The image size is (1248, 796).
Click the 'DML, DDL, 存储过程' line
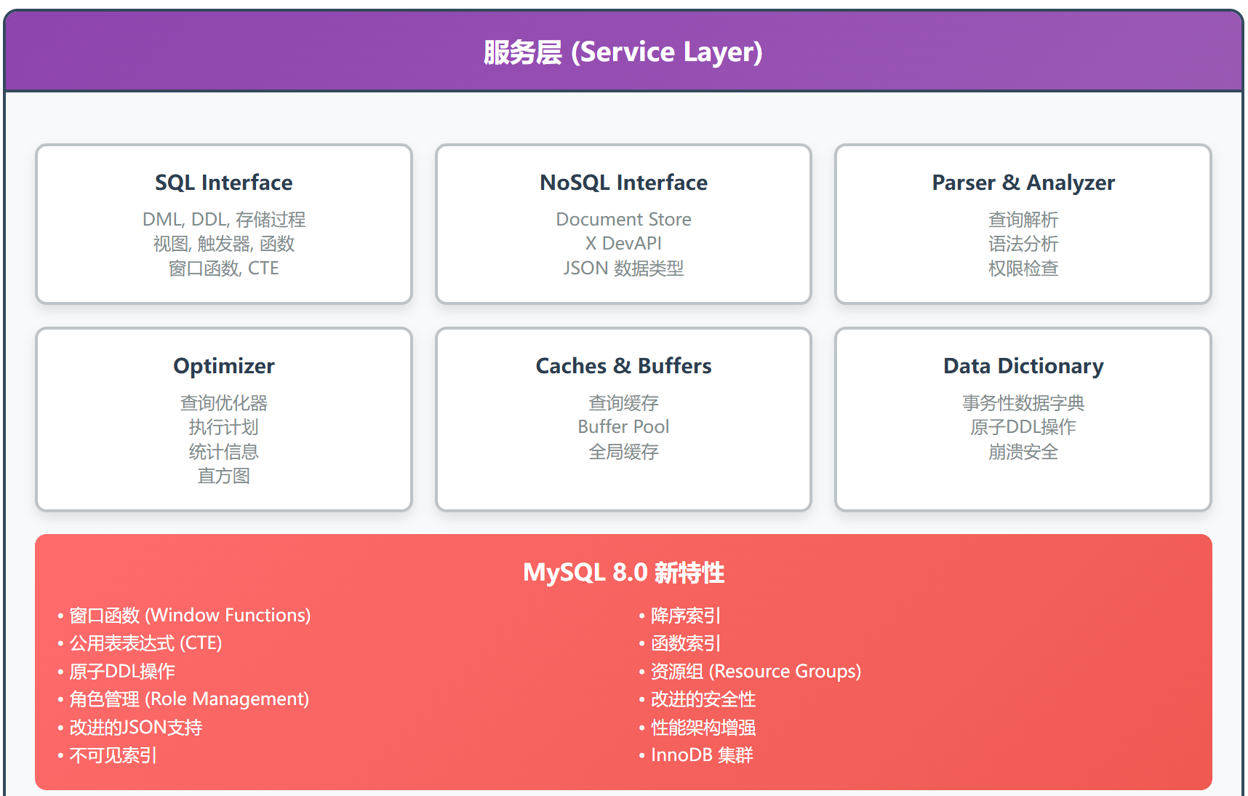[x=224, y=220]
